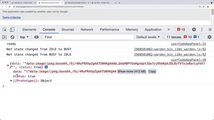Viewport: 214px width, 120px height.
Task: Open the Default levels dropdown
Action: click(x=148, y=37)
